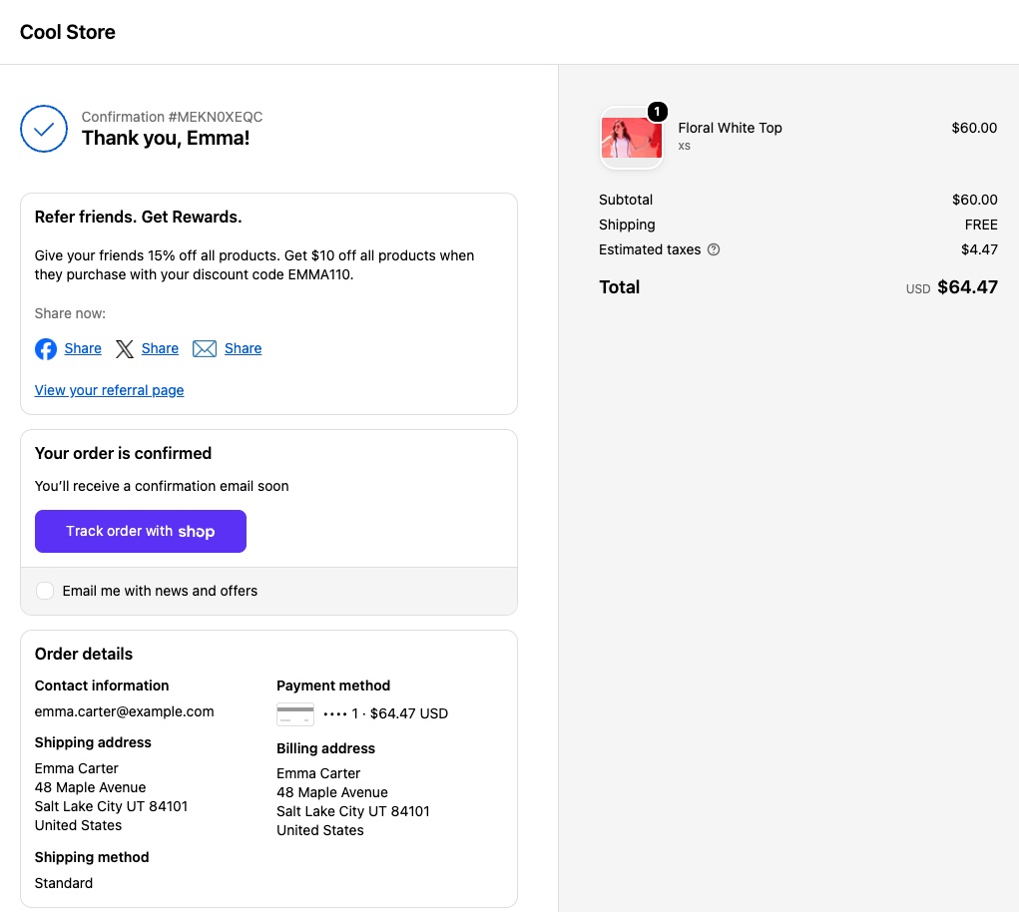Click the Your order is confirmed heading
1019x912 pixels.
[x=123, y=453]
